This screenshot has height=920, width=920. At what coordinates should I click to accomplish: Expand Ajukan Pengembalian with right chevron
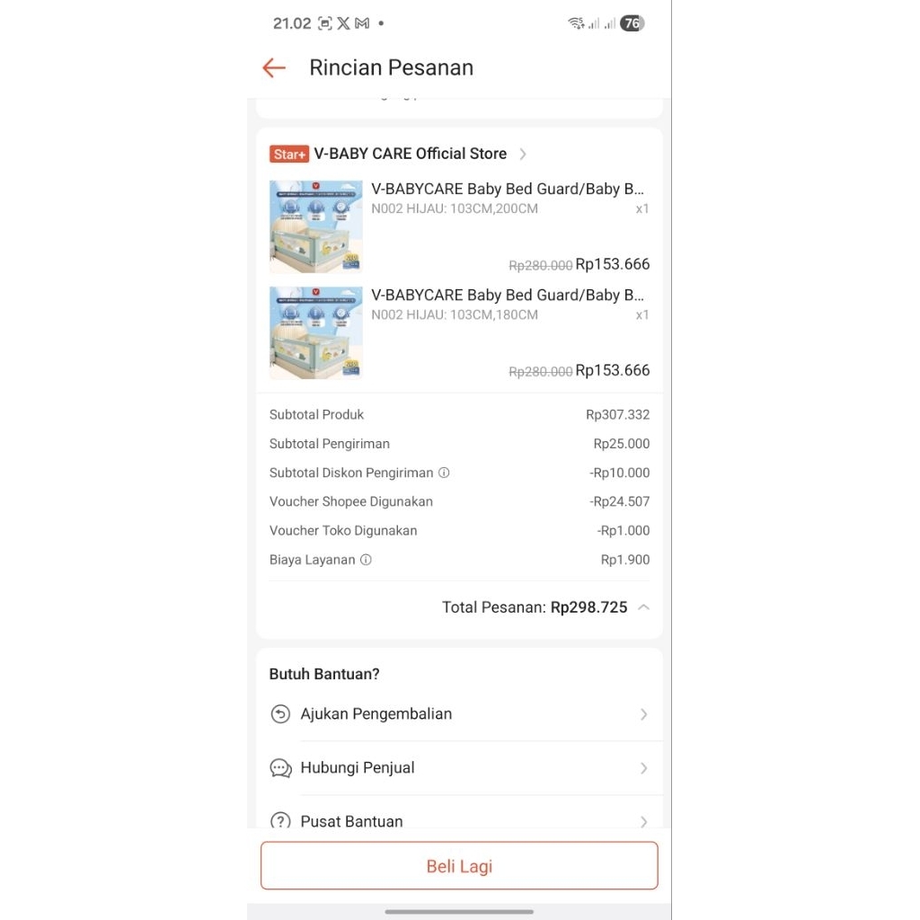(643, 714)
